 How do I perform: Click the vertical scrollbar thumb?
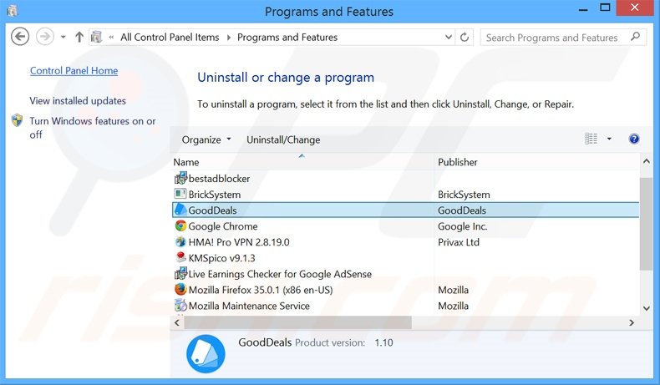click(x=647, y=224)
